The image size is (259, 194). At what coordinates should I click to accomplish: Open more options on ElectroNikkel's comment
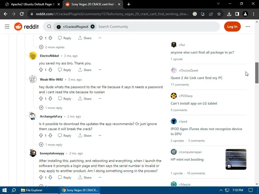point(100,70)
